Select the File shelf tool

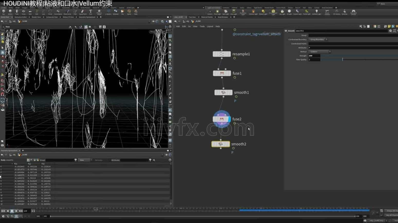[122, 12]
